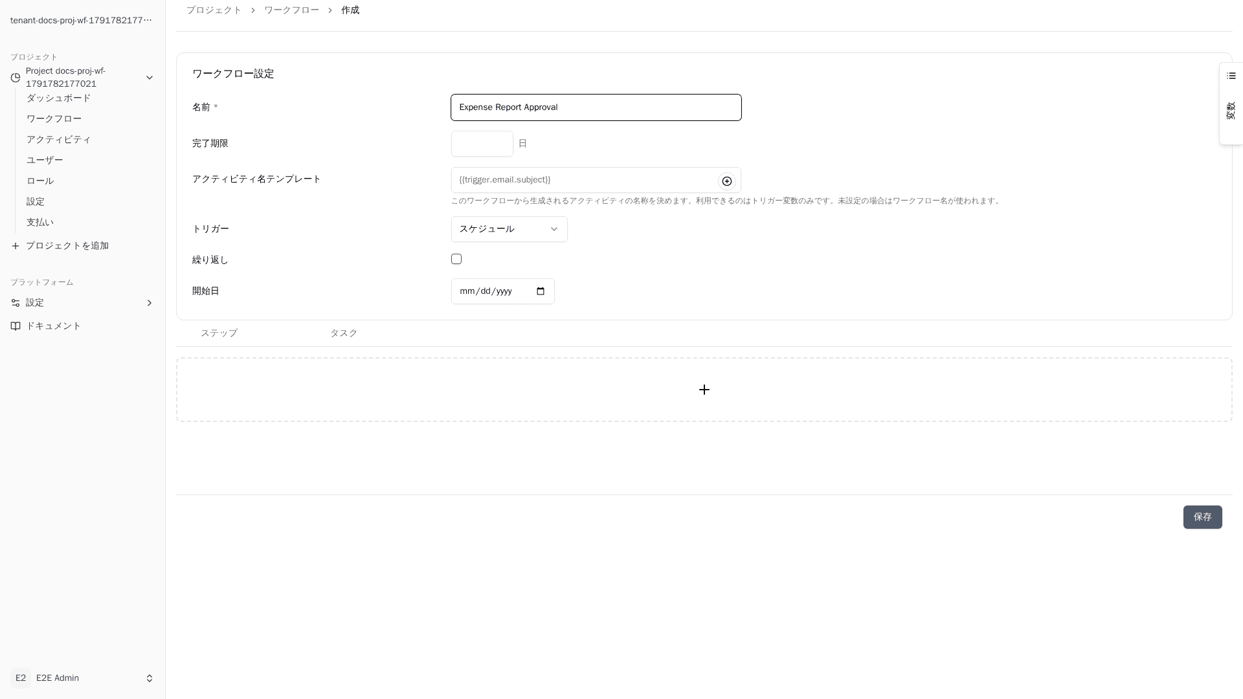This screenshot has width=1243, height=699.
Task: Click the ドキュメント book icon
Action: [16, 326]
